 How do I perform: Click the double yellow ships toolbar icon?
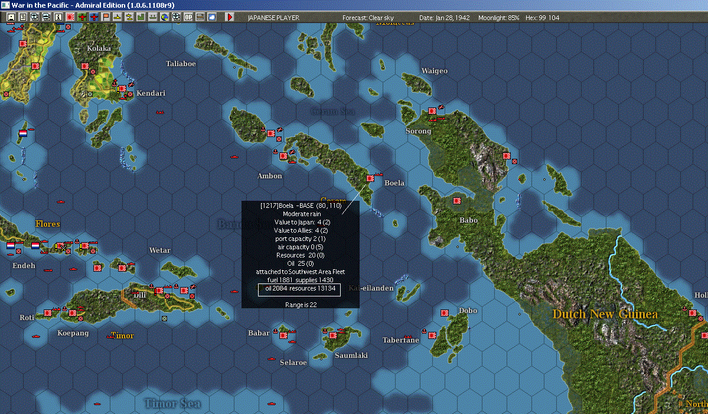coord(129,17)
